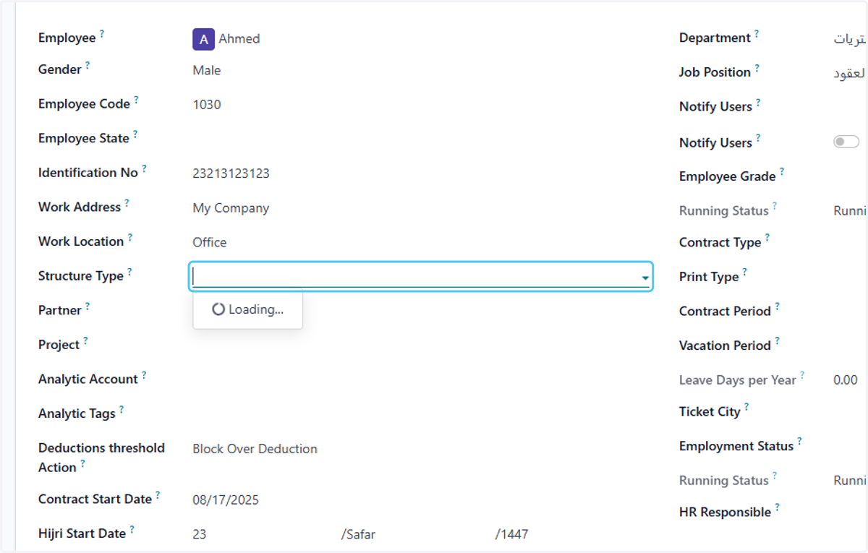The height and width of the screenshot is (553, 868).
Task: Click the help icon beside HR Responsible
Action: click(x=778, y=507)
